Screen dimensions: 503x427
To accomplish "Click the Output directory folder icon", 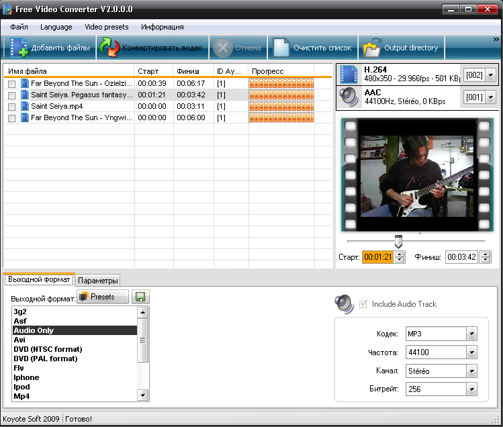I will pos(372,48).
